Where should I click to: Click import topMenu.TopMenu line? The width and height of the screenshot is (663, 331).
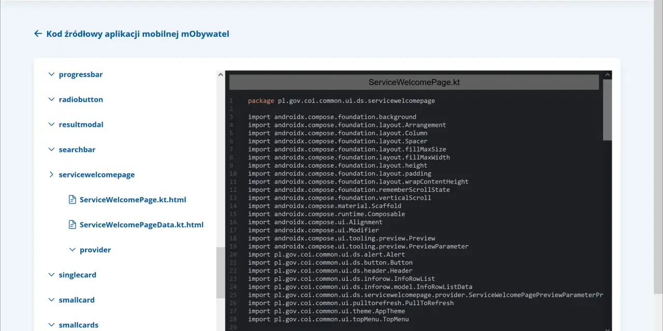[328, 319]
